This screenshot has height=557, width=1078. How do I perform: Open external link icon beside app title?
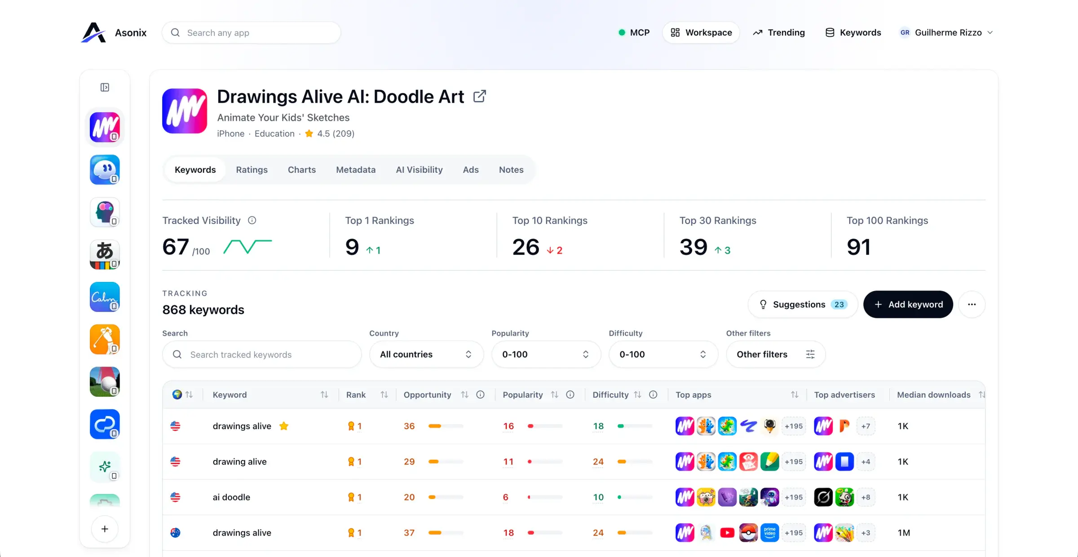point(480,96)
